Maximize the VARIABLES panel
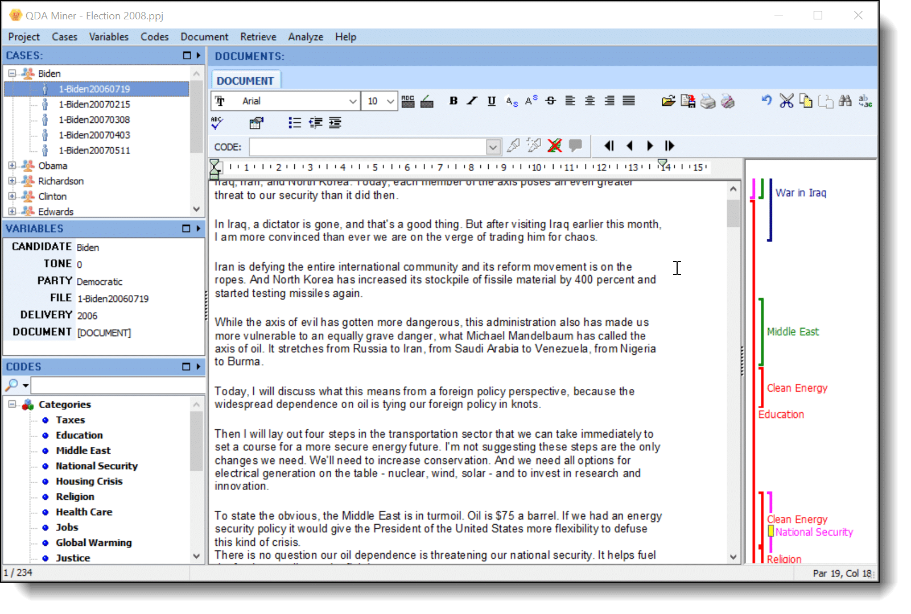Screen dimensions: 911x614 pyautogui.click(x=186, y=228)
